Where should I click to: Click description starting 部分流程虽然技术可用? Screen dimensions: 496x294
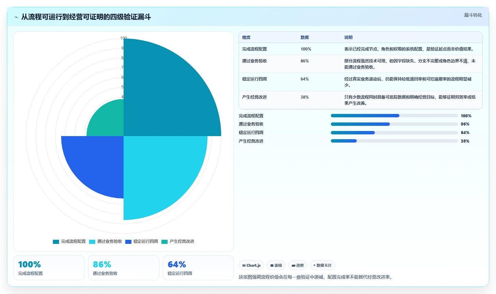(410, 64)
